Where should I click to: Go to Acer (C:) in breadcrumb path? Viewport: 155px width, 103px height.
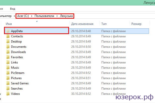click(x=23, y=16)
